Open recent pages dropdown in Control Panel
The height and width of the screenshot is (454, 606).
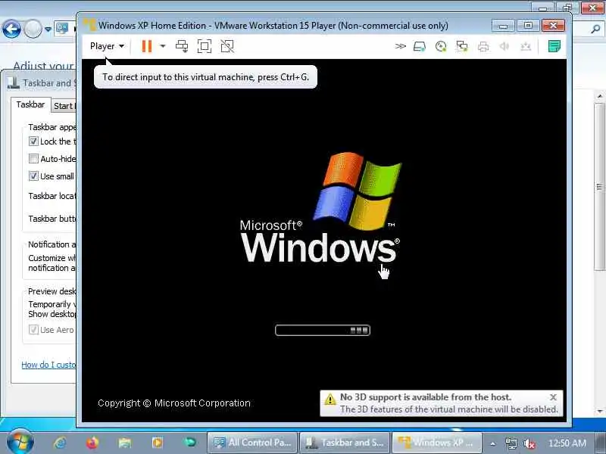coord(48,29)
